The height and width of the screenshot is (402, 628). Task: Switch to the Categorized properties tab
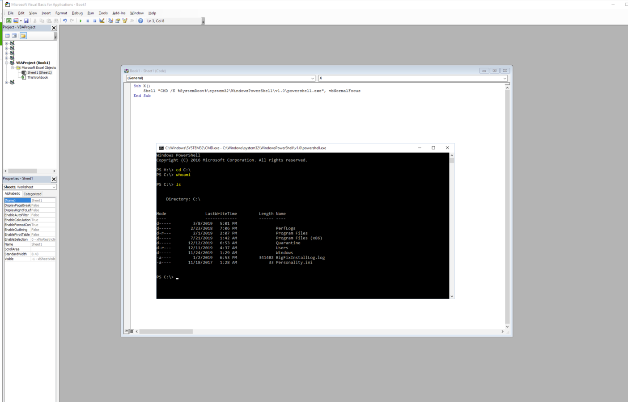(32, 194)
